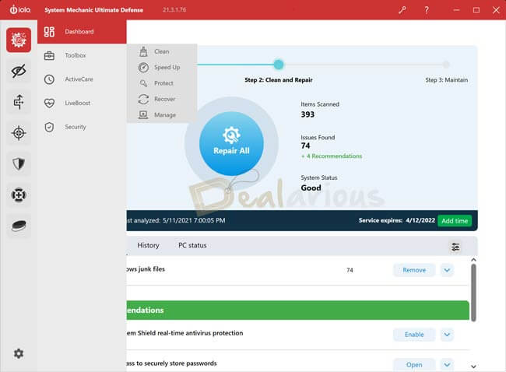Select Security in the navigation menu
506x372 pixels.
[82, 127]
